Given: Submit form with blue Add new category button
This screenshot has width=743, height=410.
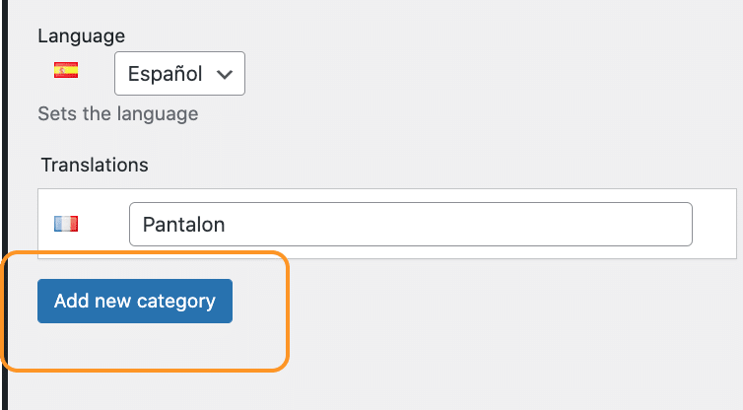Looking at the screenshot, I should (135, 301).
